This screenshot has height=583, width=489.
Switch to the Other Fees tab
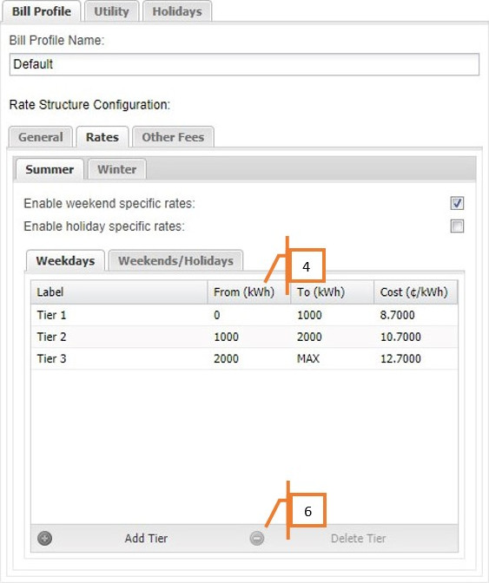pyautogui.click(x=173, y=137)
